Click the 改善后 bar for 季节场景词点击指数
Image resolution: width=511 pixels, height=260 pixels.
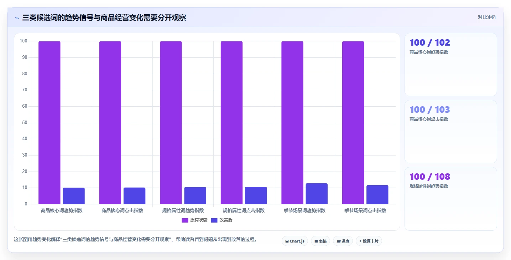pyautogui.click(x=377, y=194)
